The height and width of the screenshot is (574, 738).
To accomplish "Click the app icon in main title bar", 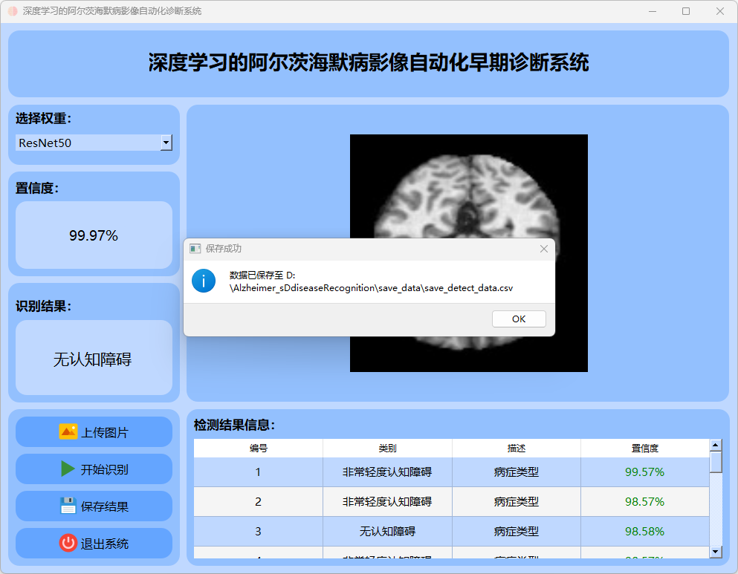I will pos(13,11).
